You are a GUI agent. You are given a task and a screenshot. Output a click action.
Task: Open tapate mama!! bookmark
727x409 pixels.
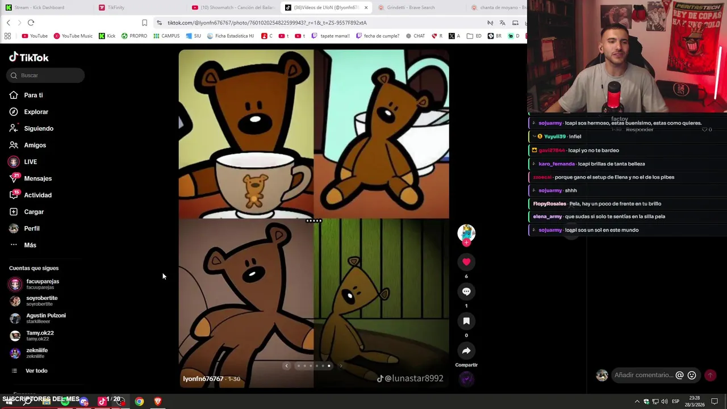(x=331, y=36)
